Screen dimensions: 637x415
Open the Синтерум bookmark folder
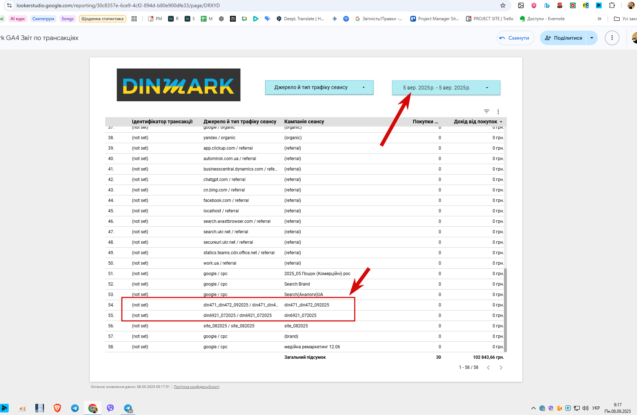coord(43,19)
